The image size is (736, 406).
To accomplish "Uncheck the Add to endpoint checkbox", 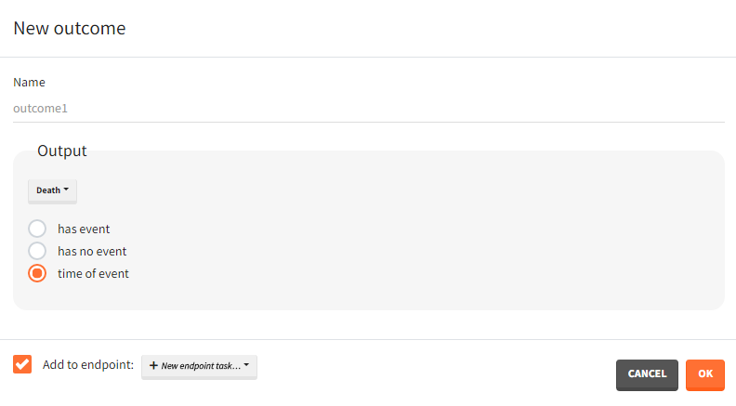I will point(23,364).
